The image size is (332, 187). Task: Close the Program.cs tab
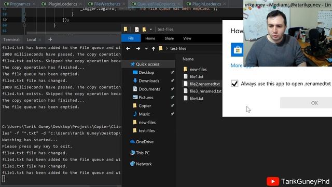(x=34, y=4)
